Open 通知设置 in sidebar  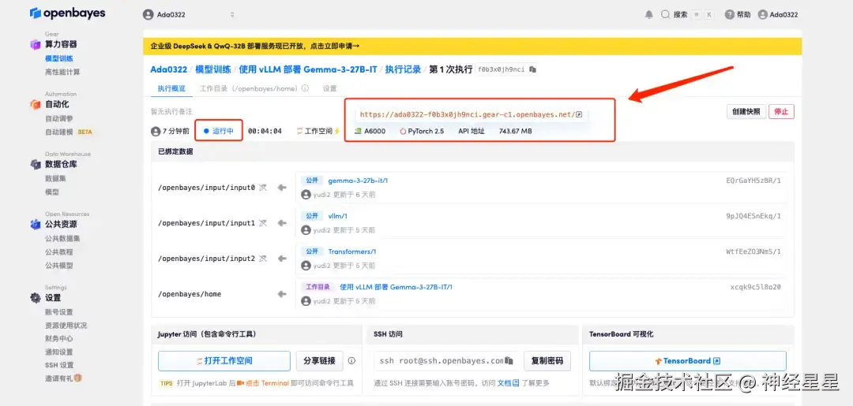(58, 352)
